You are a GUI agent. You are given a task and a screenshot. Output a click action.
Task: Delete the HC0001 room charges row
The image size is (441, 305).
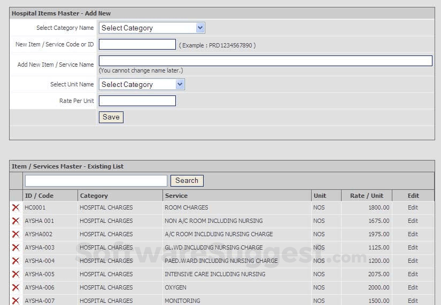click(x=16, y=207)
